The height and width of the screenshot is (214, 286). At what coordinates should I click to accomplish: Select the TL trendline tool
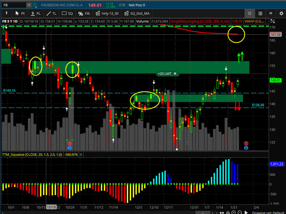pos(51,13)
